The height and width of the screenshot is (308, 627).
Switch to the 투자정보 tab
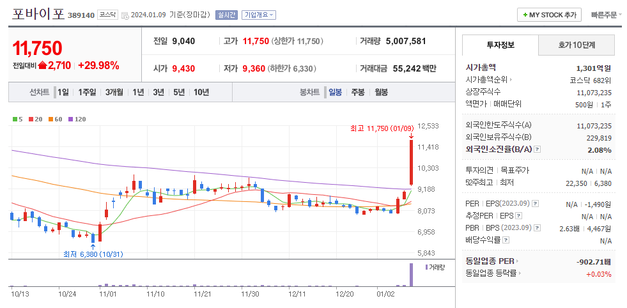[500, 45]
